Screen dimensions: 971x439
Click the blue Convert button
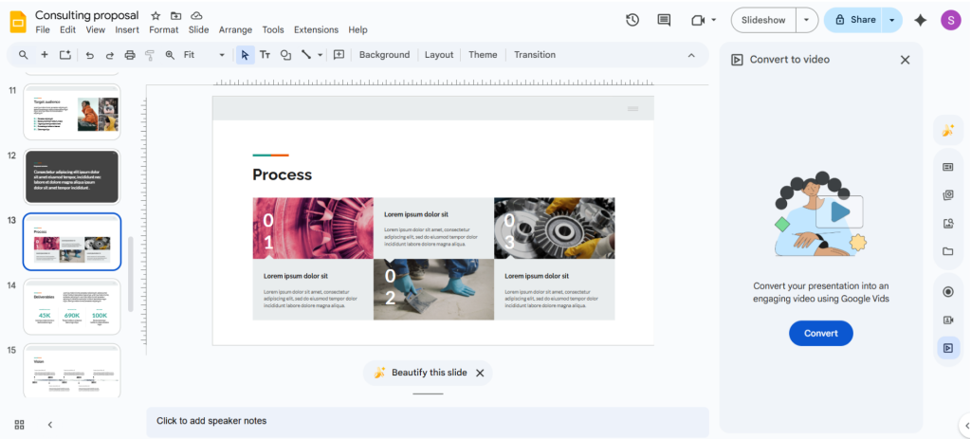point(821,334)
